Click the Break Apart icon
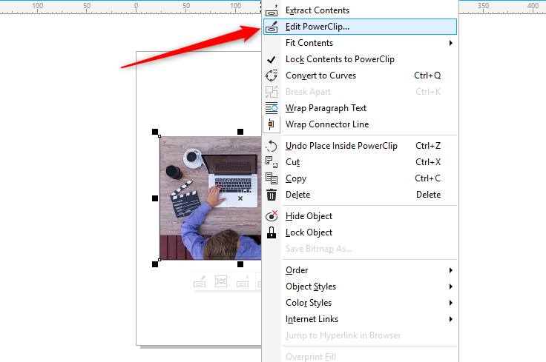546x362 pixels. click(272, 92)
